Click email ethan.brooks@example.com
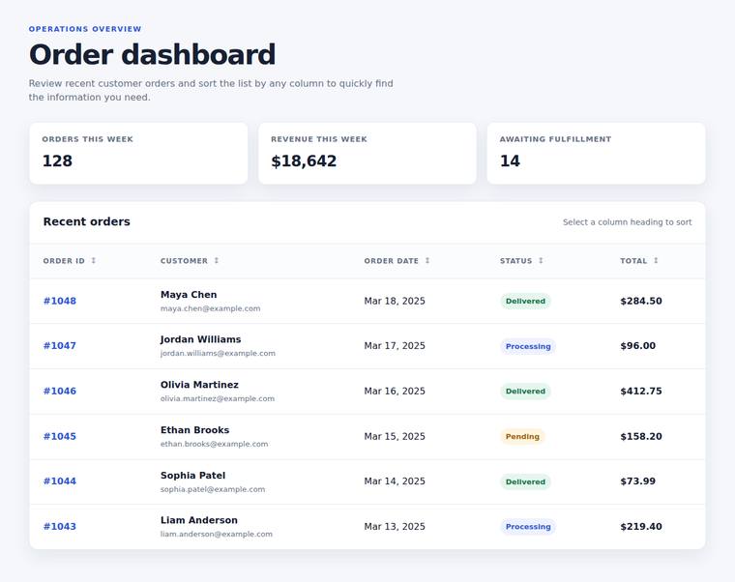 click(x=214, y=444)
